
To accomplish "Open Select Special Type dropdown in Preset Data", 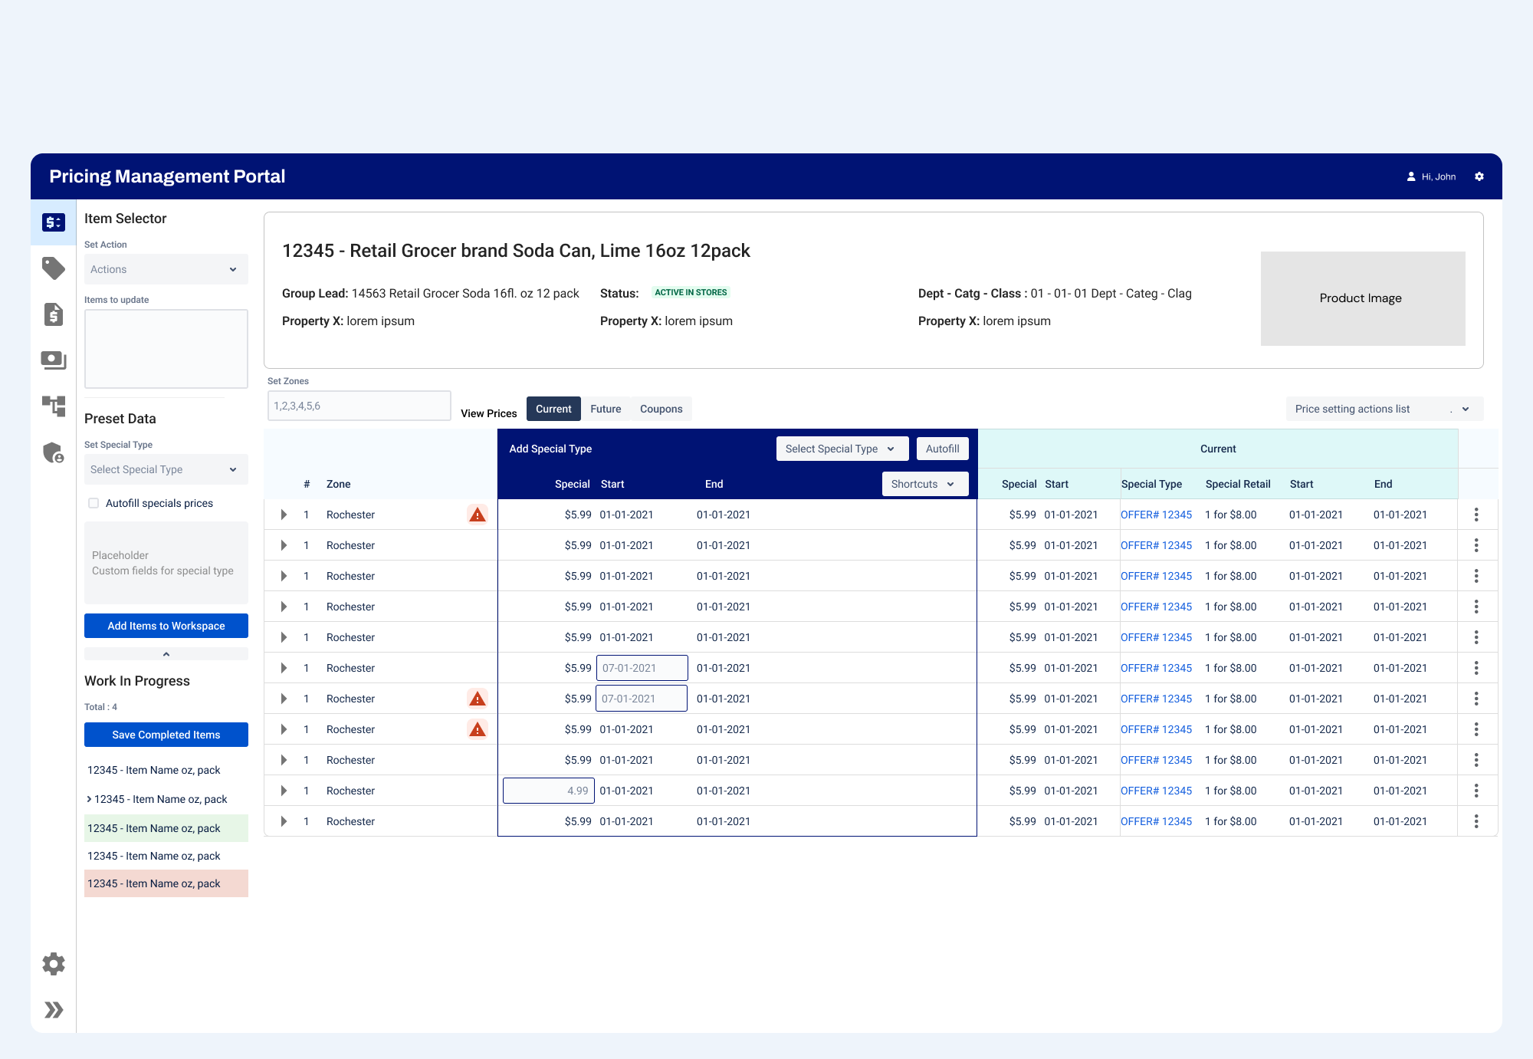I will coord(166,469).
